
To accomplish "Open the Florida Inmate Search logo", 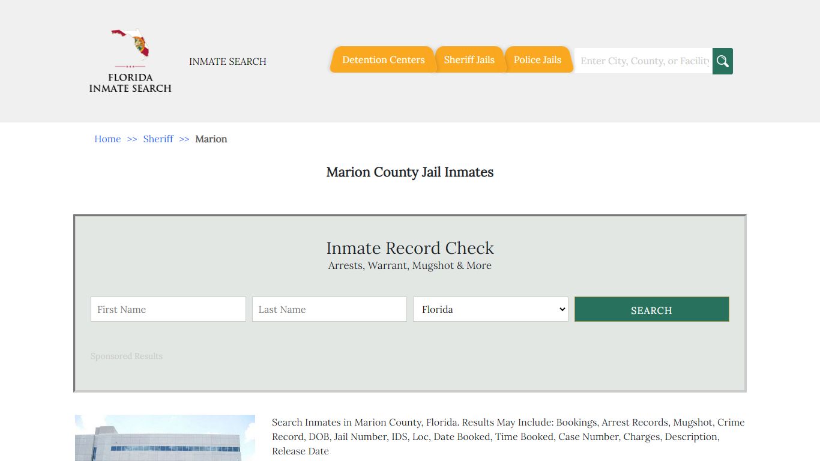I will (130, 61).
